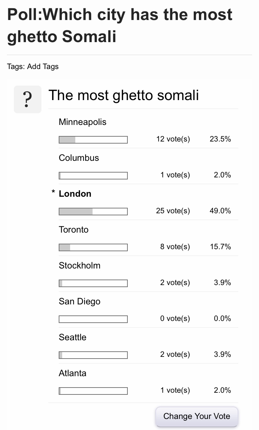Click the asterisk marker beside London
Viewport: 259px width, 430px height.
pos(53,192)
